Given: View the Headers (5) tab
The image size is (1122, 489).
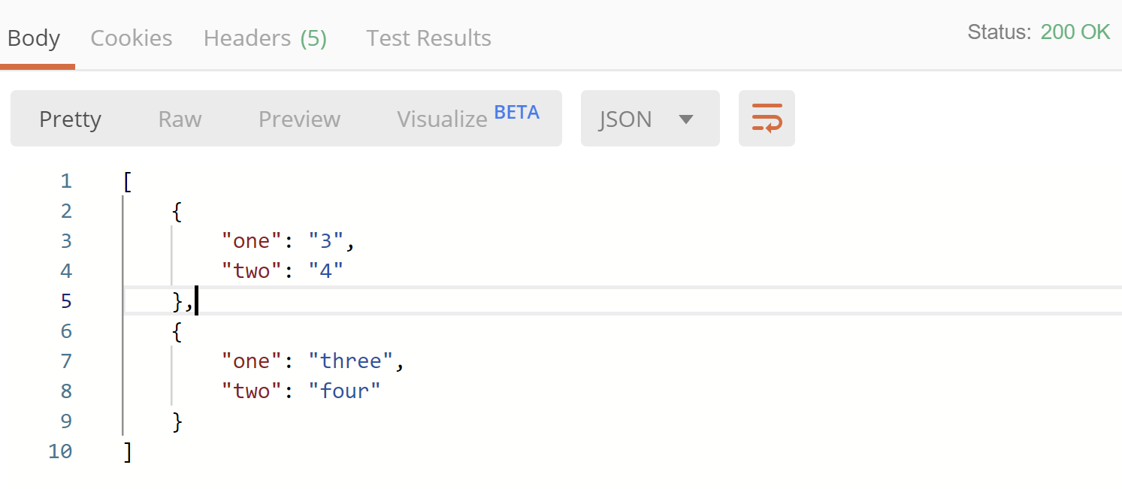Looking at the screenshot, I should click(x=265, y=38).
